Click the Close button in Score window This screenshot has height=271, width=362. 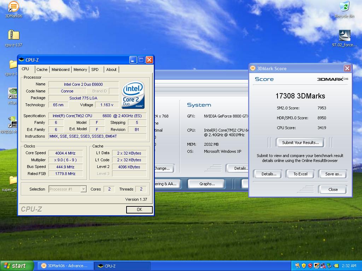tap(333, 189)
